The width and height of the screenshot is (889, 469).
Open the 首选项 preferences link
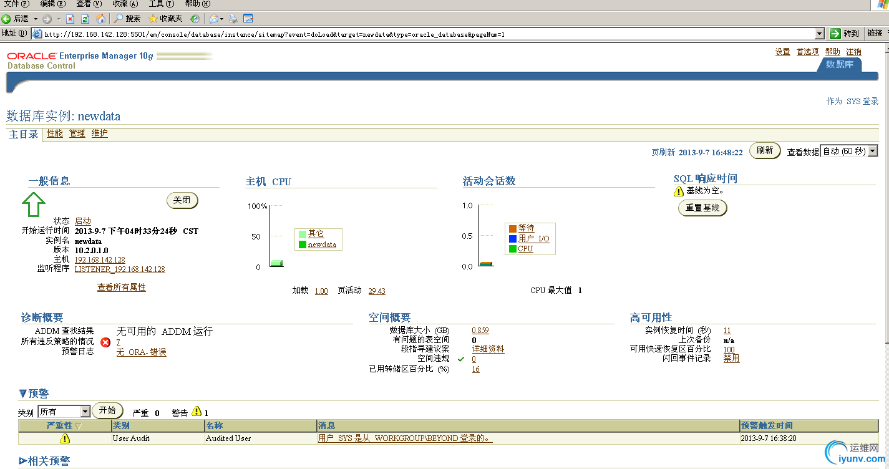click(x=808, y=52)
